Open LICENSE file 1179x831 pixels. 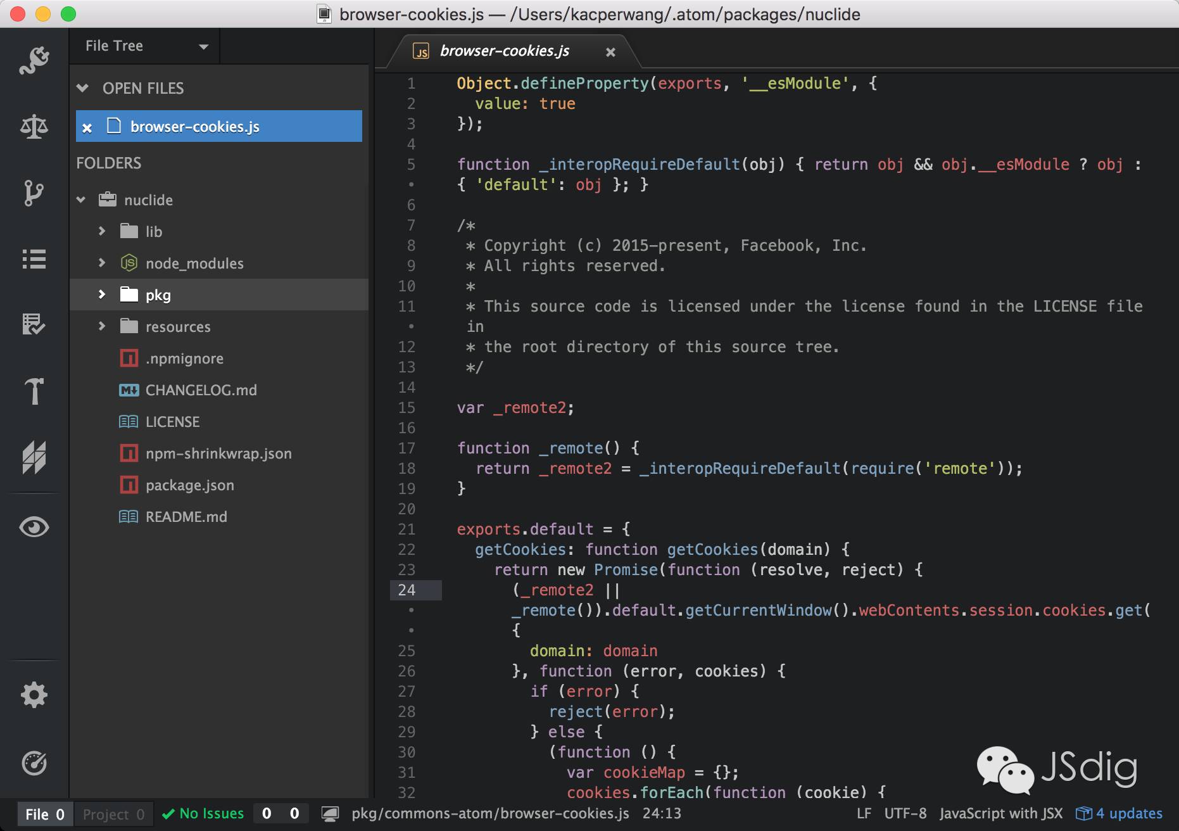coord(172,422)
